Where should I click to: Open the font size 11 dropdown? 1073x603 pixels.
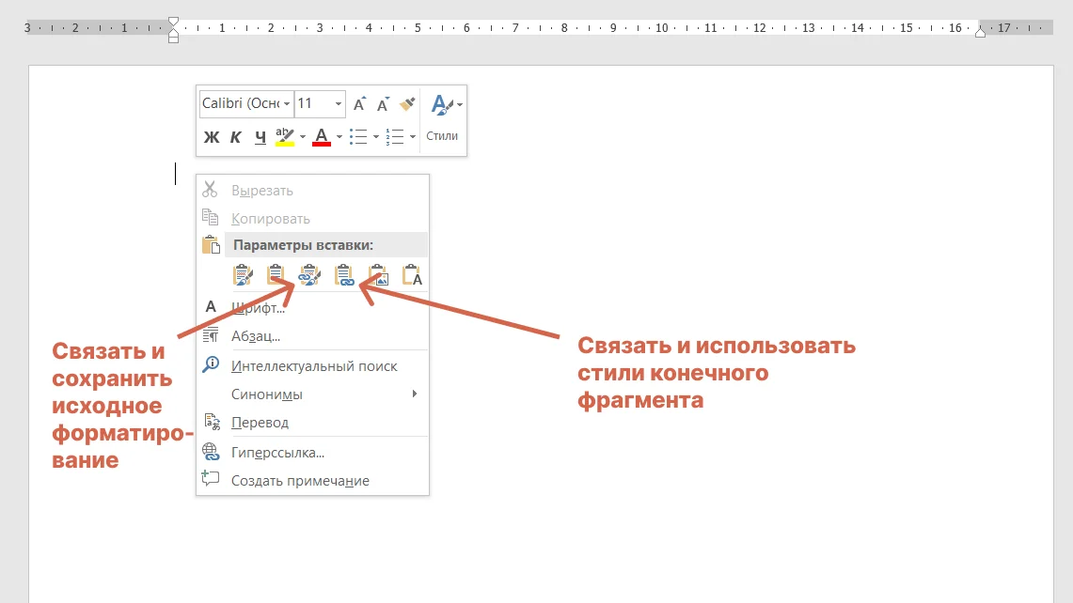pos(338,104)
